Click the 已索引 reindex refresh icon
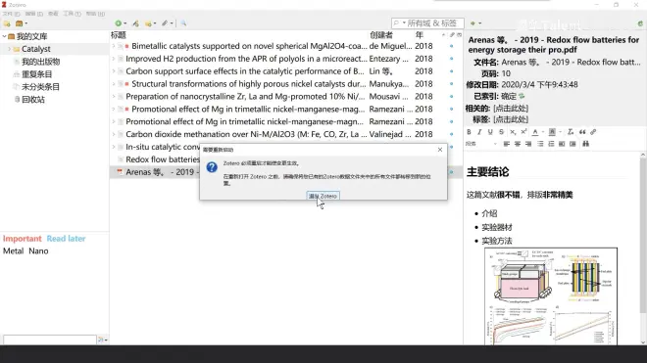Image resolution: width=647 pixels, height=363 pixels. click(522, 97)
